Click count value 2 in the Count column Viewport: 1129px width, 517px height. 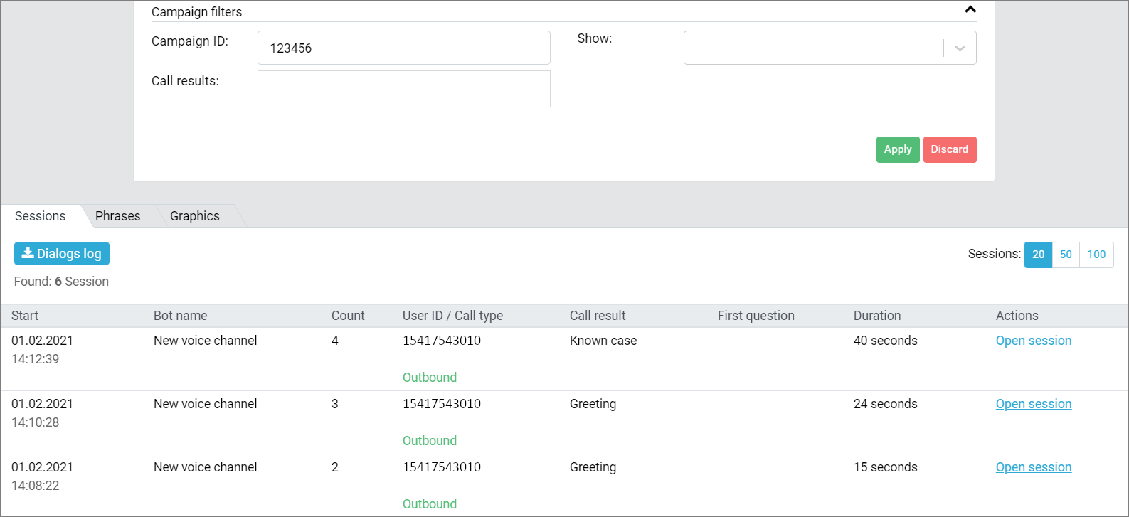coord(335,467)
